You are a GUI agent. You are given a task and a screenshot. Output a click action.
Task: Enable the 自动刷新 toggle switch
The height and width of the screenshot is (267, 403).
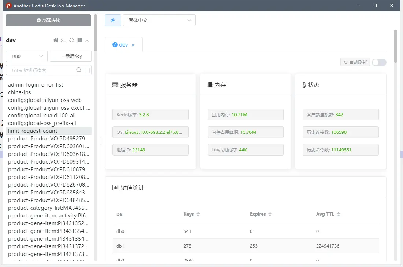coord(379,62)
